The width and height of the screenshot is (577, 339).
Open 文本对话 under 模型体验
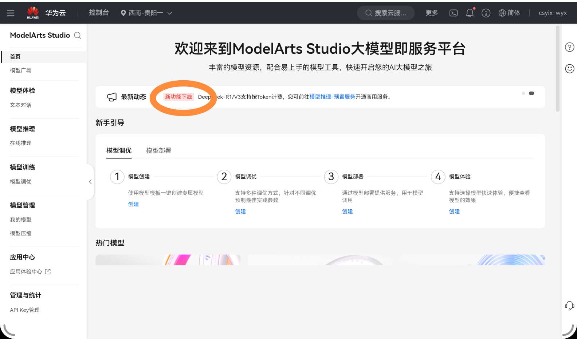click(x=21, y=105)
